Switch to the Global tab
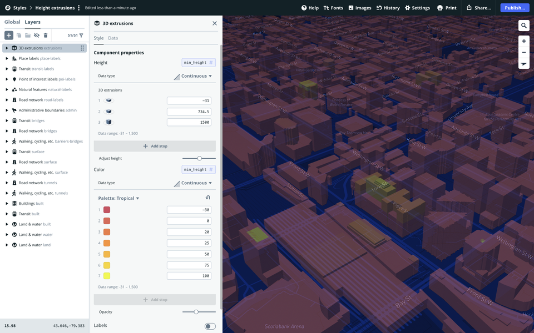This screenshot has width=534, height=333. (x=12, y=22)
